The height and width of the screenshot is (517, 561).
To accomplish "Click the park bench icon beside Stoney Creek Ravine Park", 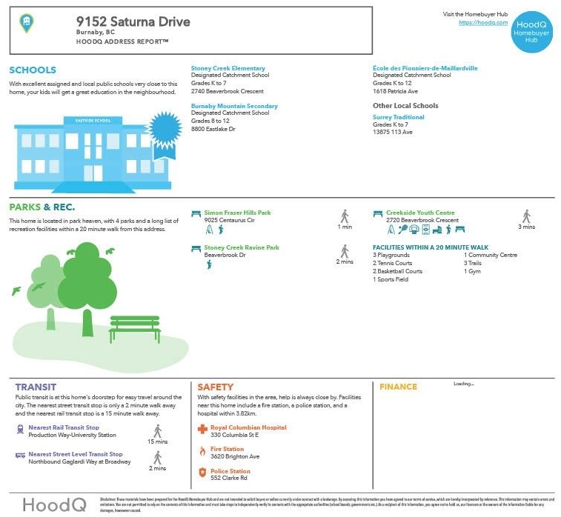I will (196, 248).
